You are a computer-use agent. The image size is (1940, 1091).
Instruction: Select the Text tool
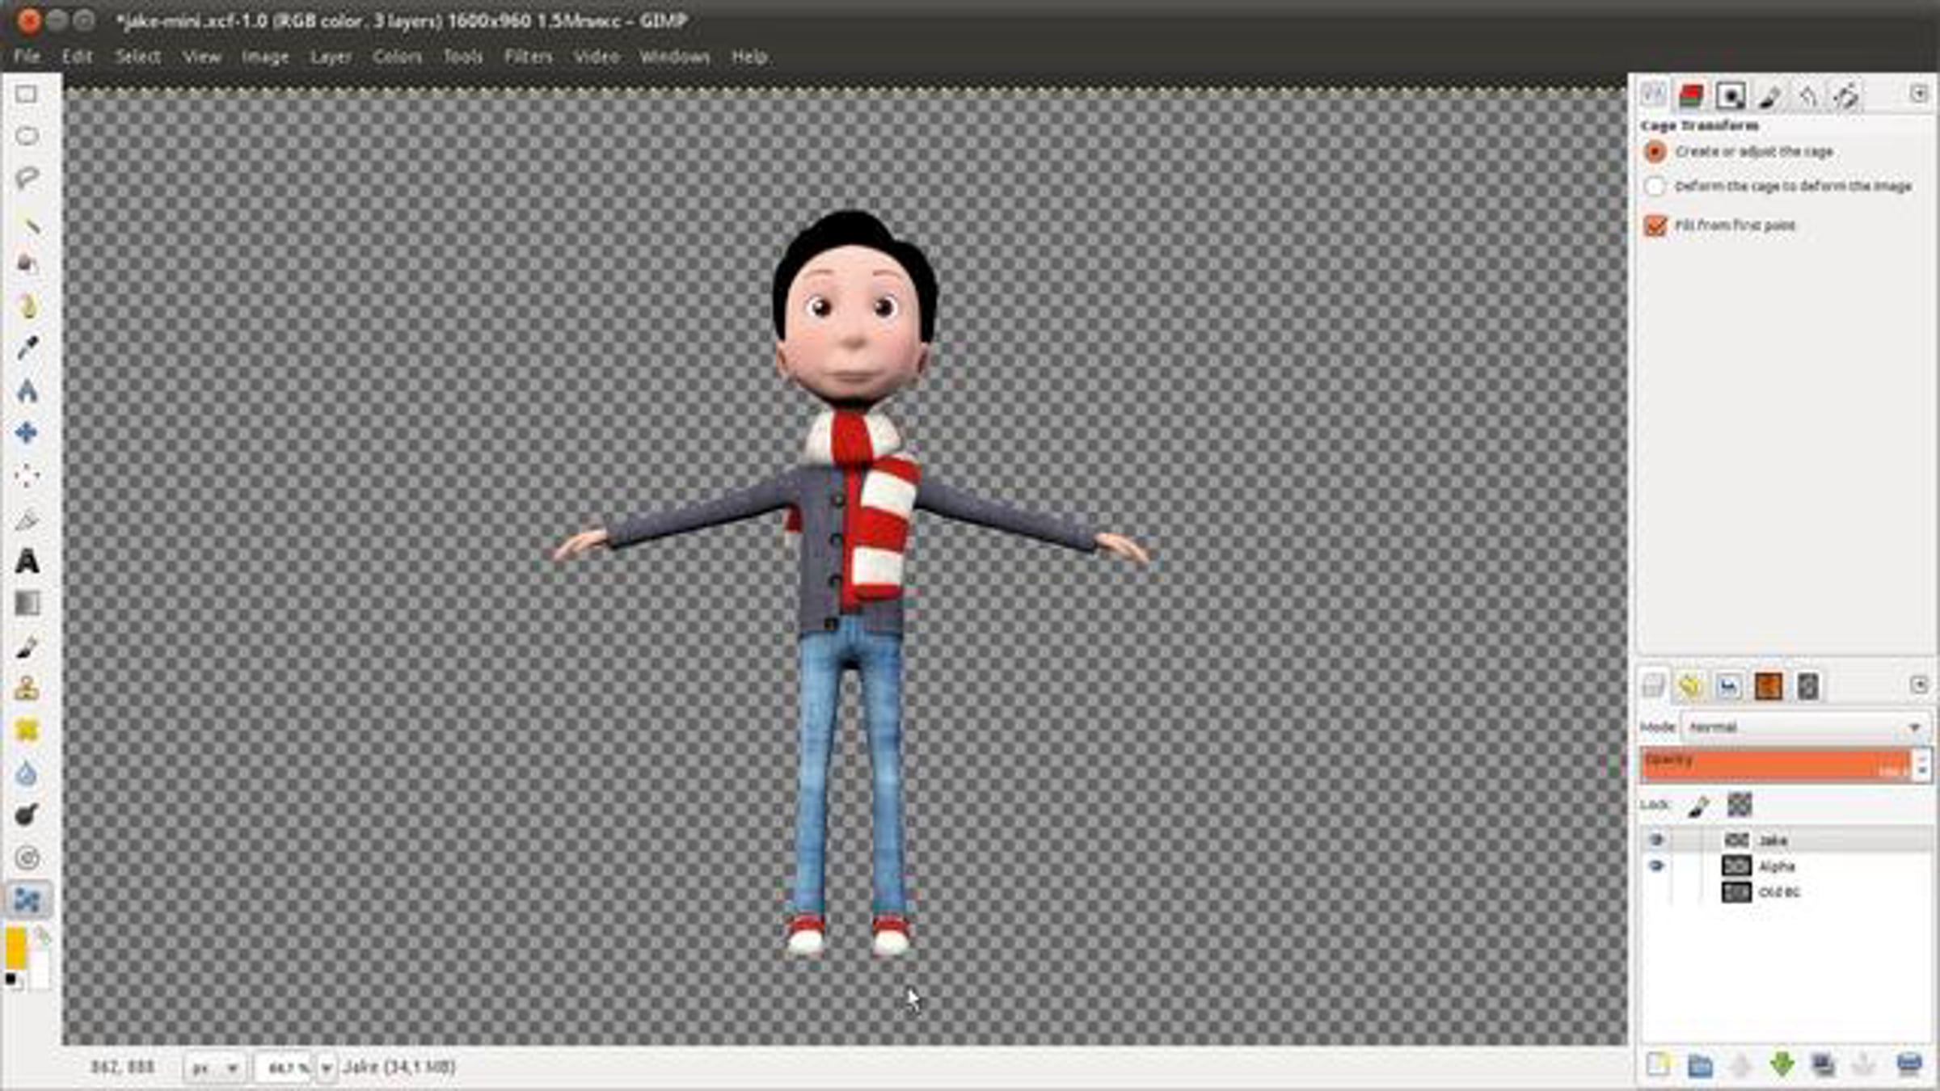[27, 561]
